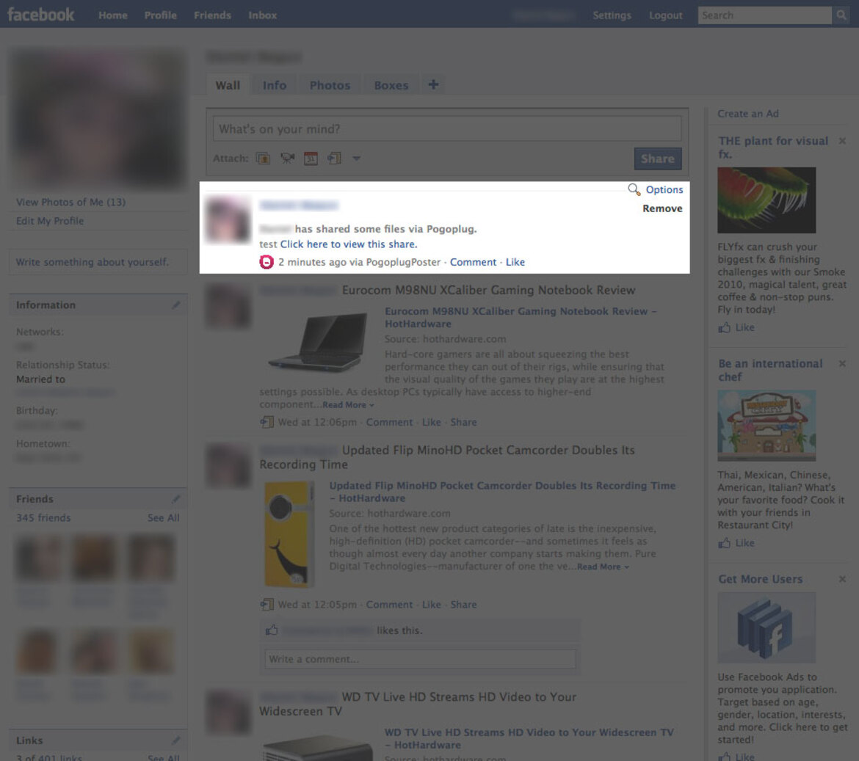Open View Photos of Me (13)
Viewport: 859px width, 761px height.
pyautogui.click(x=70, y=202)
